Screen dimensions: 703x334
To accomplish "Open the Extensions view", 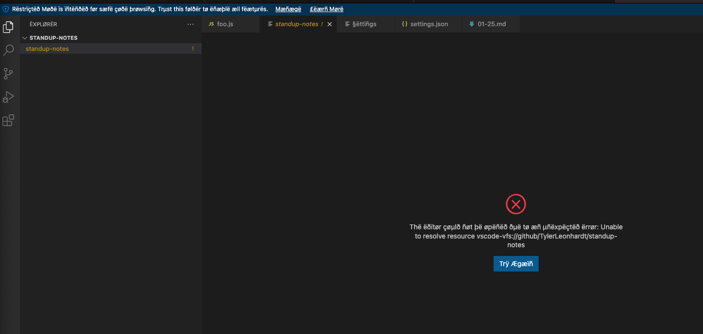I will tap(8, 120).
